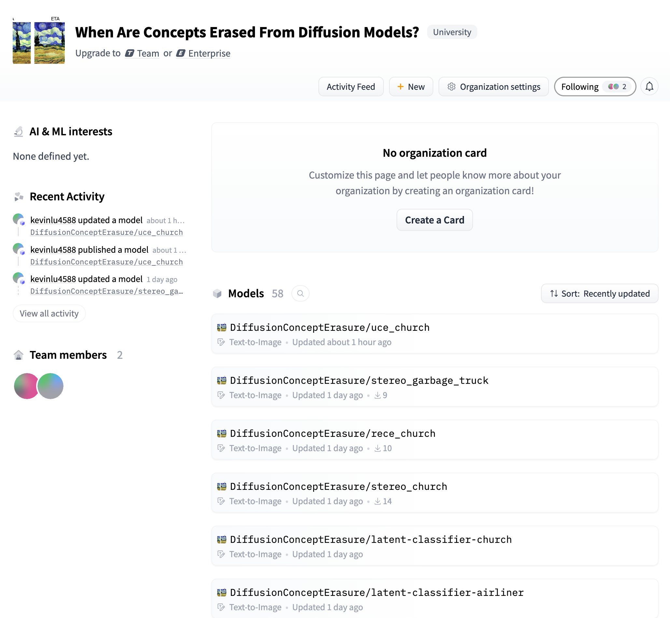Click the gear icon on Organization settings
Viewport: 670px width, 618px height.
(452, 87)
